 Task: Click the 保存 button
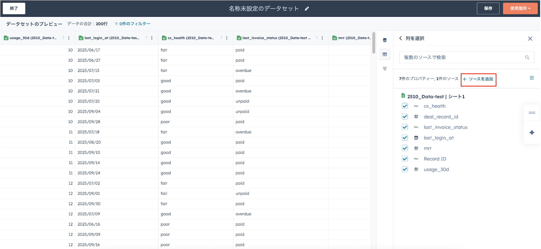click(x=488, y=8)
